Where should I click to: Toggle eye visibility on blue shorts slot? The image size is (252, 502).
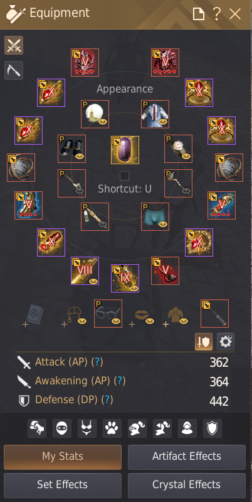click(164, 225)
